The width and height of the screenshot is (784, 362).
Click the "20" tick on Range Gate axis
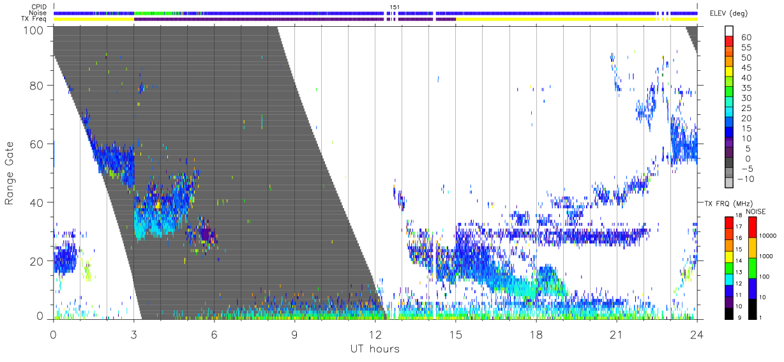pyautogui.click(x=38, y=260)
